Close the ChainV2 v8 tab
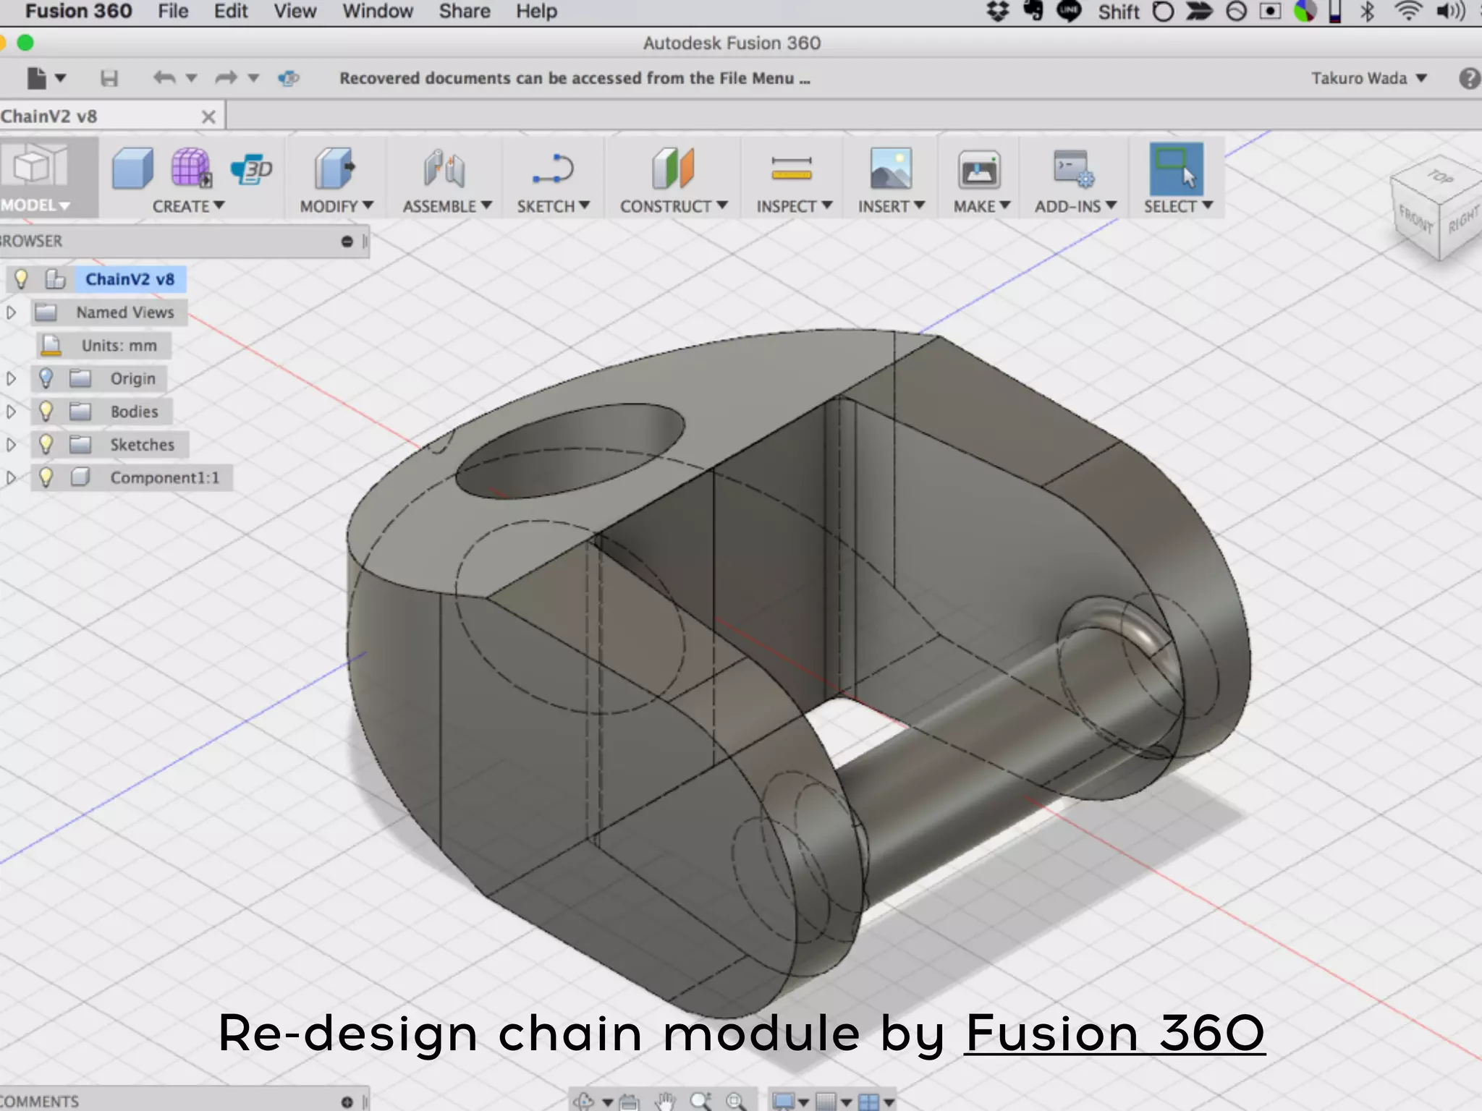This screenshot has width=1482, height=1111. [208, 116]
